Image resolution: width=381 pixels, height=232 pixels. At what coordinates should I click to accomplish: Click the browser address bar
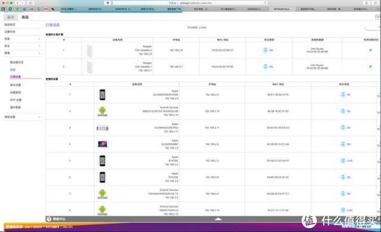[190, 3]
